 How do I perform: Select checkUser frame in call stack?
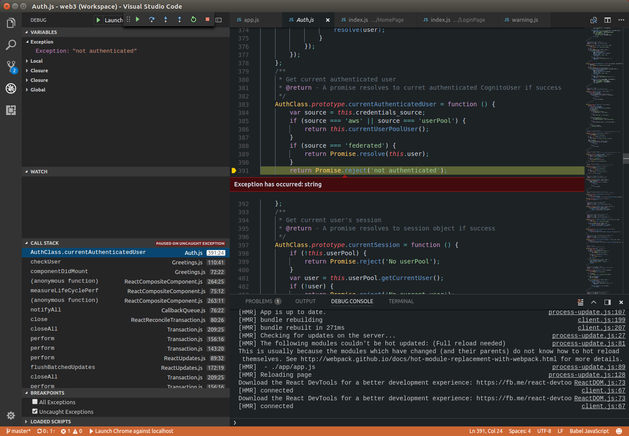126,262
